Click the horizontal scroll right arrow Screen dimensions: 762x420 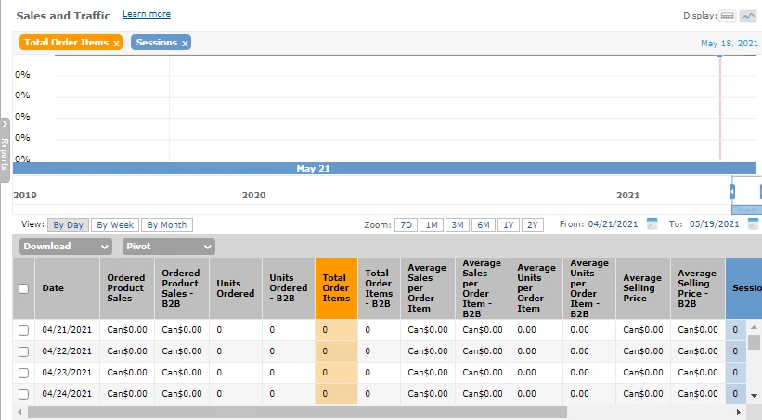pyautogui.click(x=738, y=413)
